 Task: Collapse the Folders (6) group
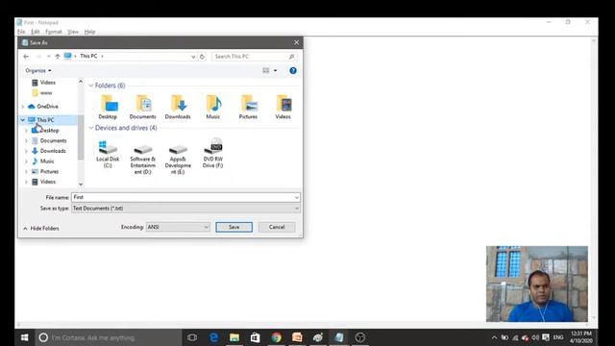(x=91, y=86)
